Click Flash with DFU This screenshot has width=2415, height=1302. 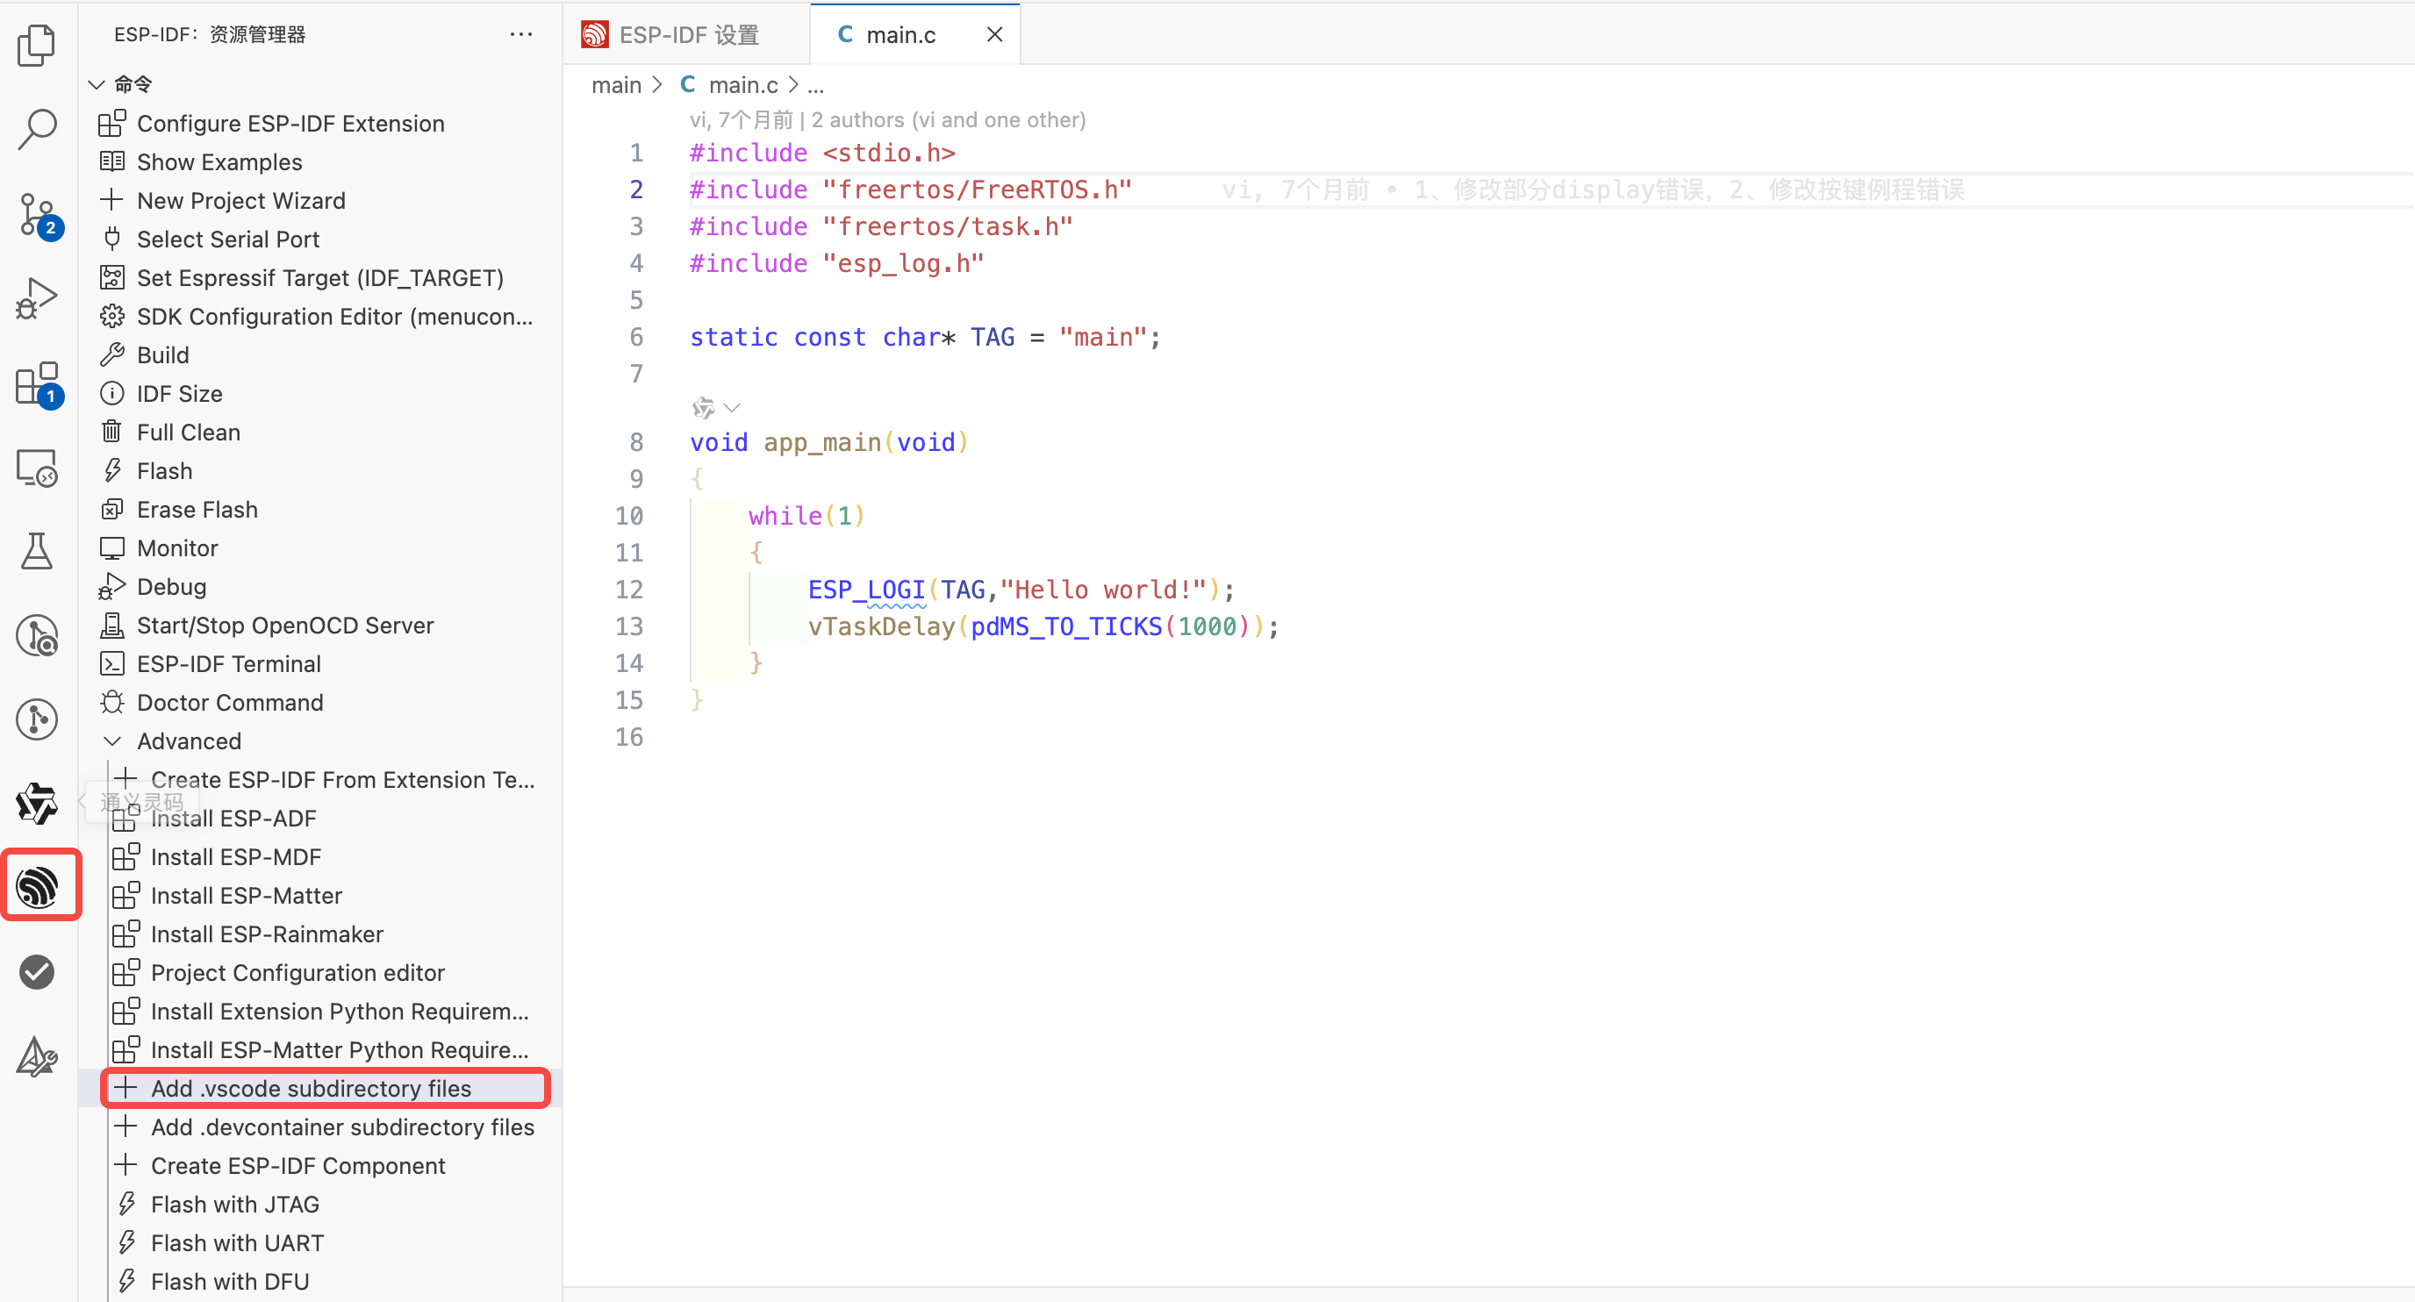[230, 1280]
